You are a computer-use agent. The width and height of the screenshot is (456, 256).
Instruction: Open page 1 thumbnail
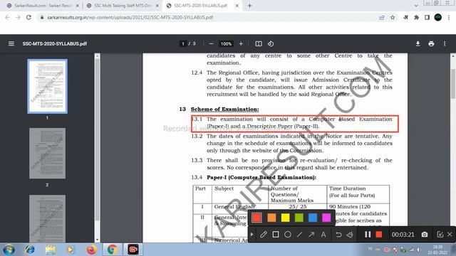pyautogui.click(x=48, y=86)
